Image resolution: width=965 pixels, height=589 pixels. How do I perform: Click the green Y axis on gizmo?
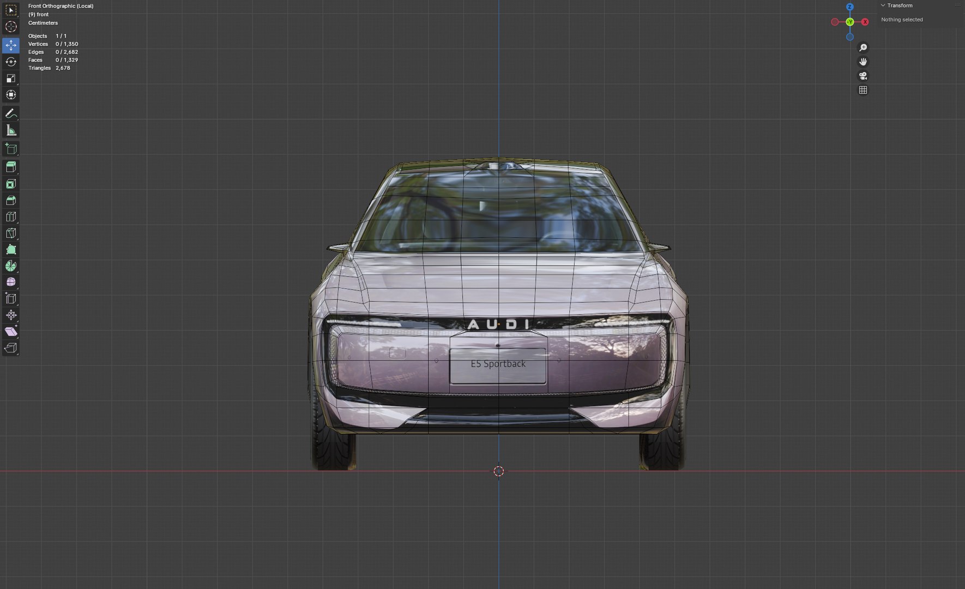point(850,22)
